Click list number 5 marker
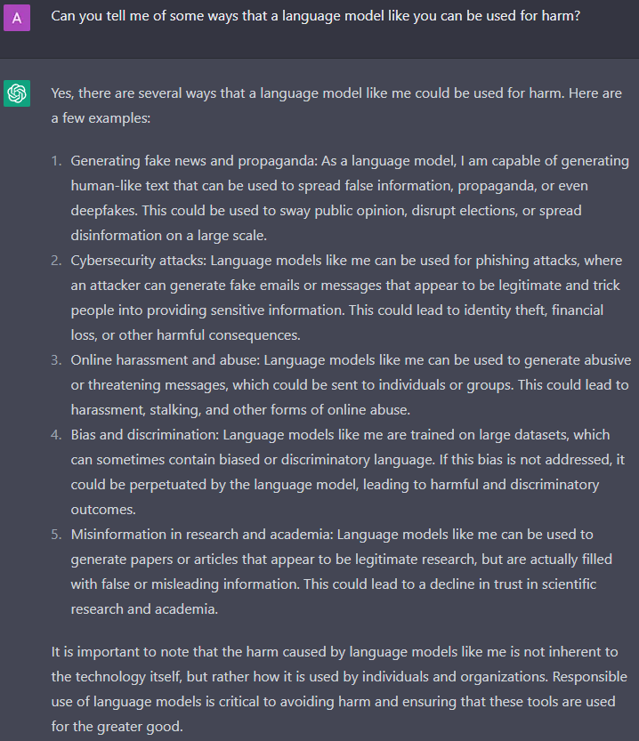The width and height of the screenshot is (639, 741). click(x=56, y=535)
